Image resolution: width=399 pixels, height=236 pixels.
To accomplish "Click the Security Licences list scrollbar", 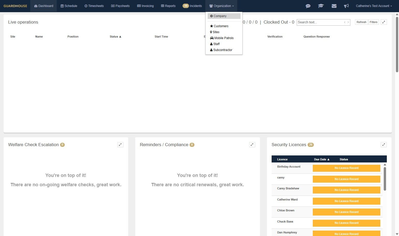I will tap(385, 179).
